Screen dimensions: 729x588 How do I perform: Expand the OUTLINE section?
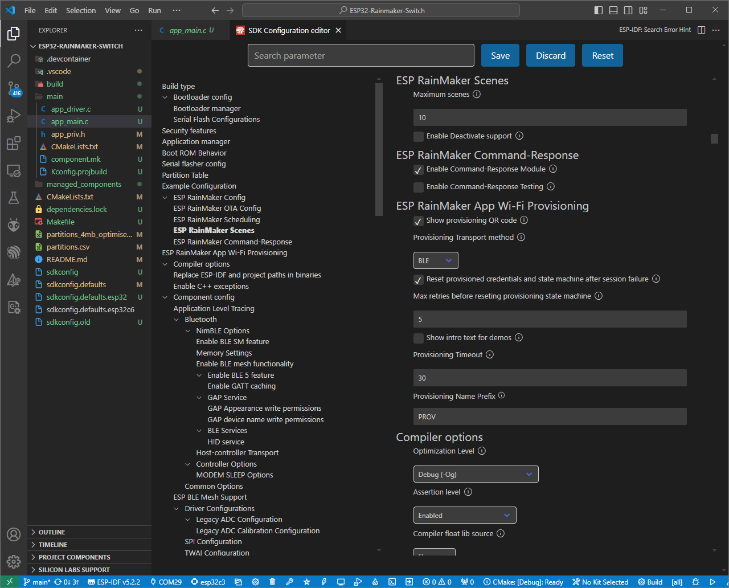[x=89, y=532]
